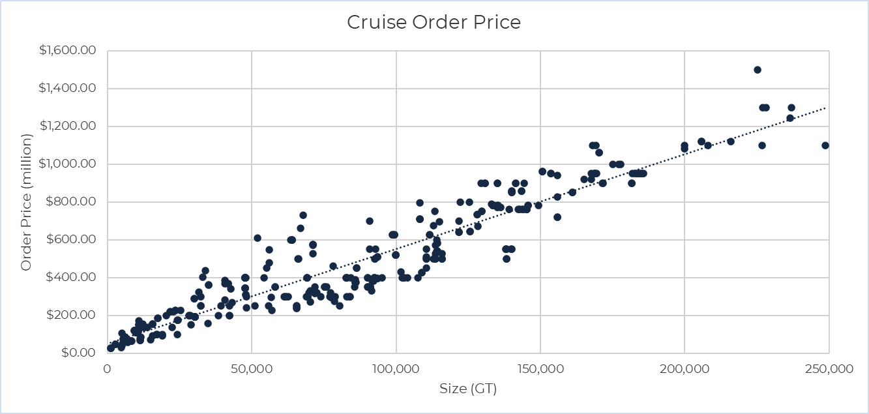The width and height of the screenshot is (869, 414).
Task: Select the $1,000.00 axis label
Action: 70,164
